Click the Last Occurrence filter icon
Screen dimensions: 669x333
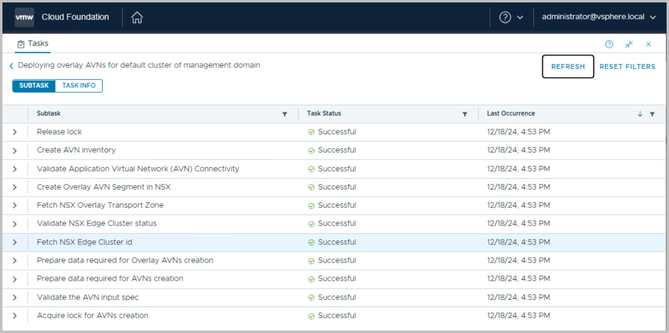pyautogui.click(x=652, y=114)
